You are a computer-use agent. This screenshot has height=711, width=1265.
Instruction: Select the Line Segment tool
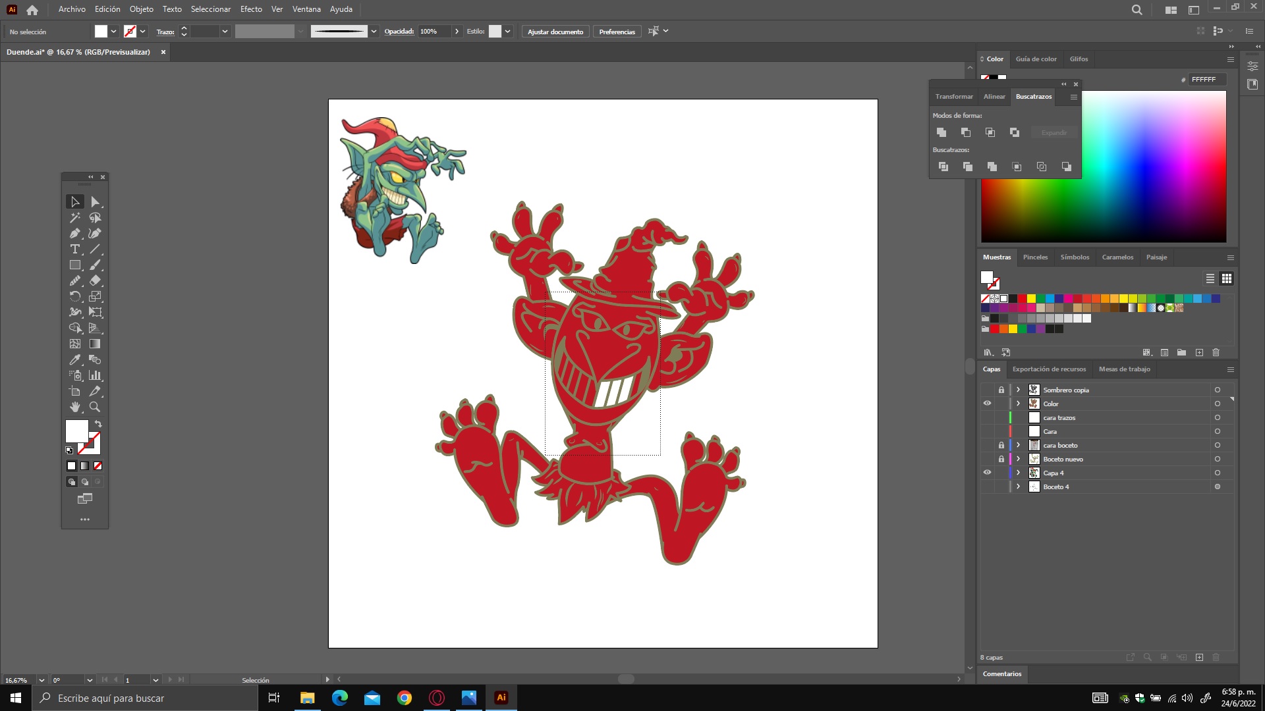tap(96, 250)
